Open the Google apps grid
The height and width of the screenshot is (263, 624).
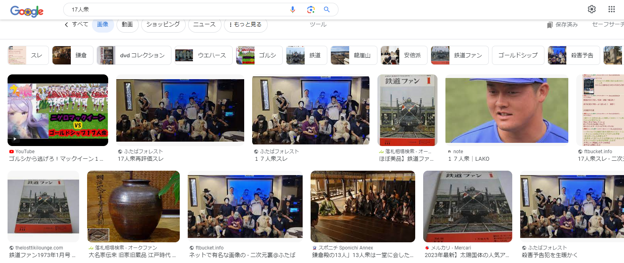tap(612, 9)
